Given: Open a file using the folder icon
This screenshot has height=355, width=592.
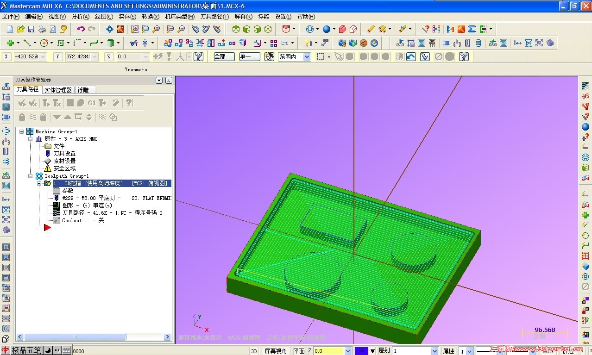Looking at the screenshot, I should tap(20, 29).
